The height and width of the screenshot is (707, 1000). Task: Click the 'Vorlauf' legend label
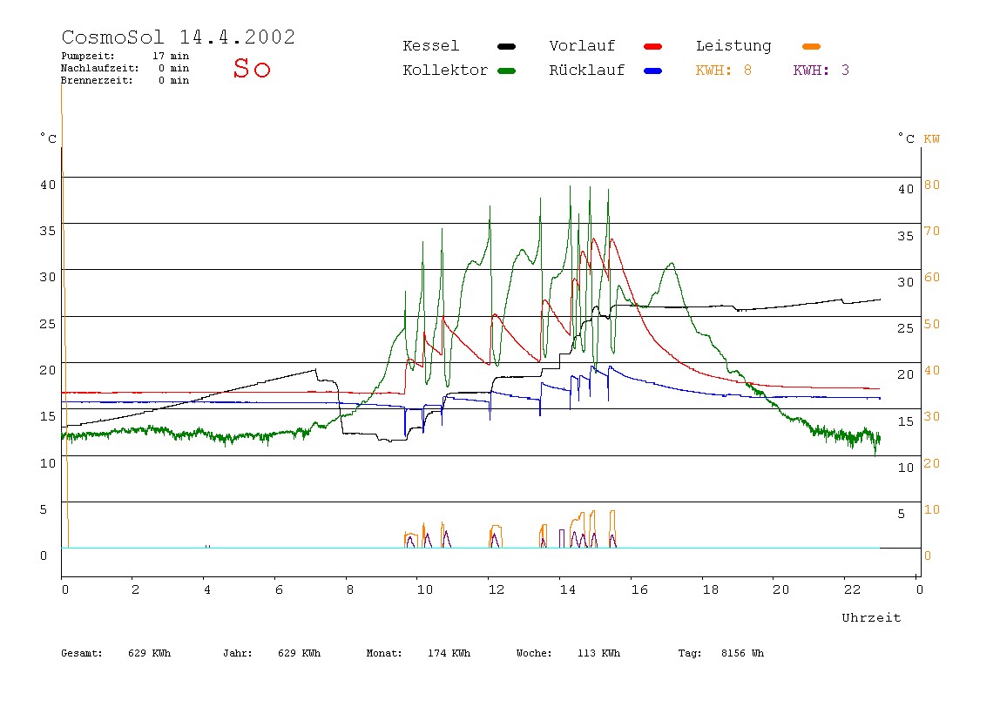(582, 46)
